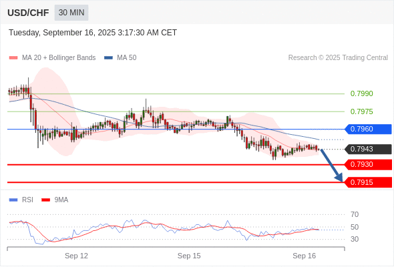Click the MA 20 + Bollinger Bands legend swatch

(x=13, y=58)
